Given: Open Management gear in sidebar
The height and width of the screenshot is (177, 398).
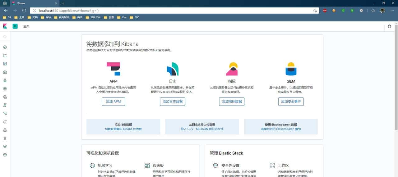Looking at the screenshot, I should [x=5, y=155].
